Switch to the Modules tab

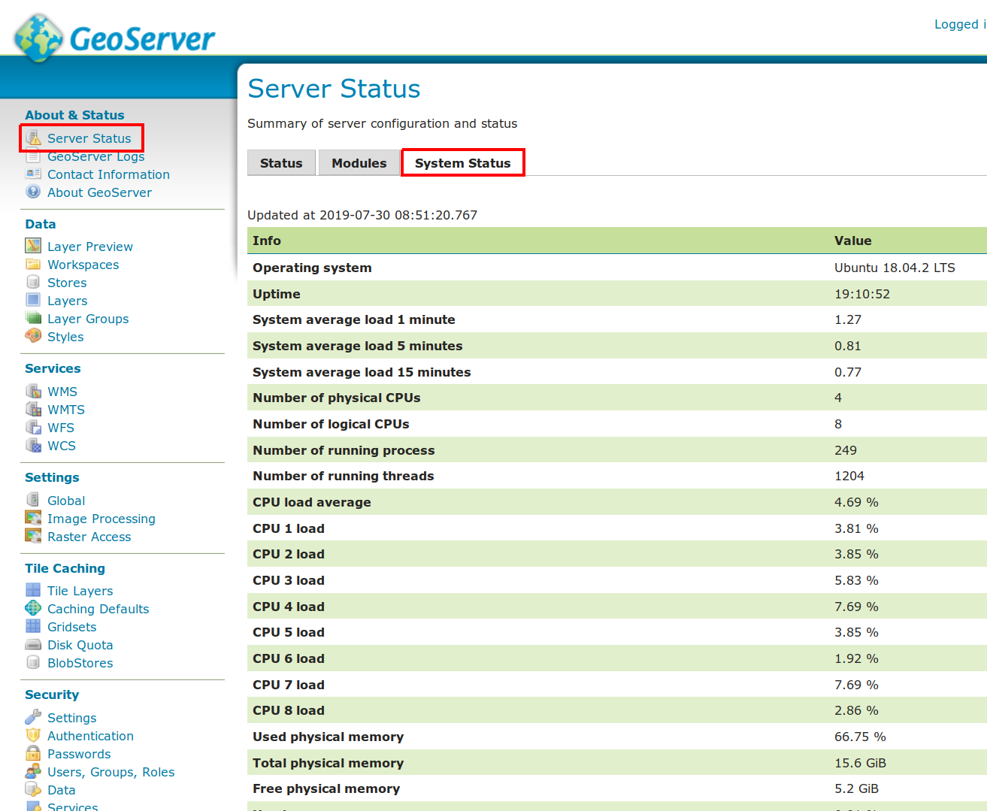(x=359, y=163)
